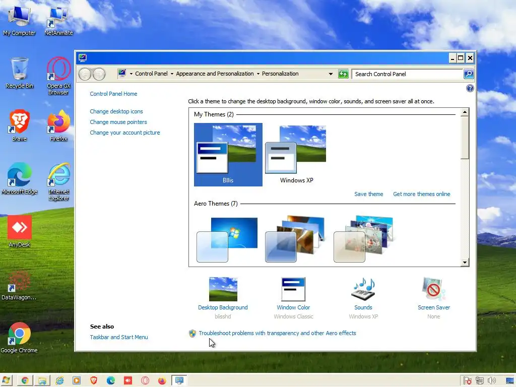Open Opera from the taskbar

145,381
